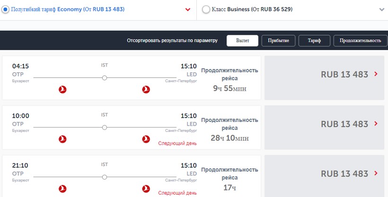The image size is (388, 197).
Task: Sort results by Прибытие (arrival)
Action: 278,41
